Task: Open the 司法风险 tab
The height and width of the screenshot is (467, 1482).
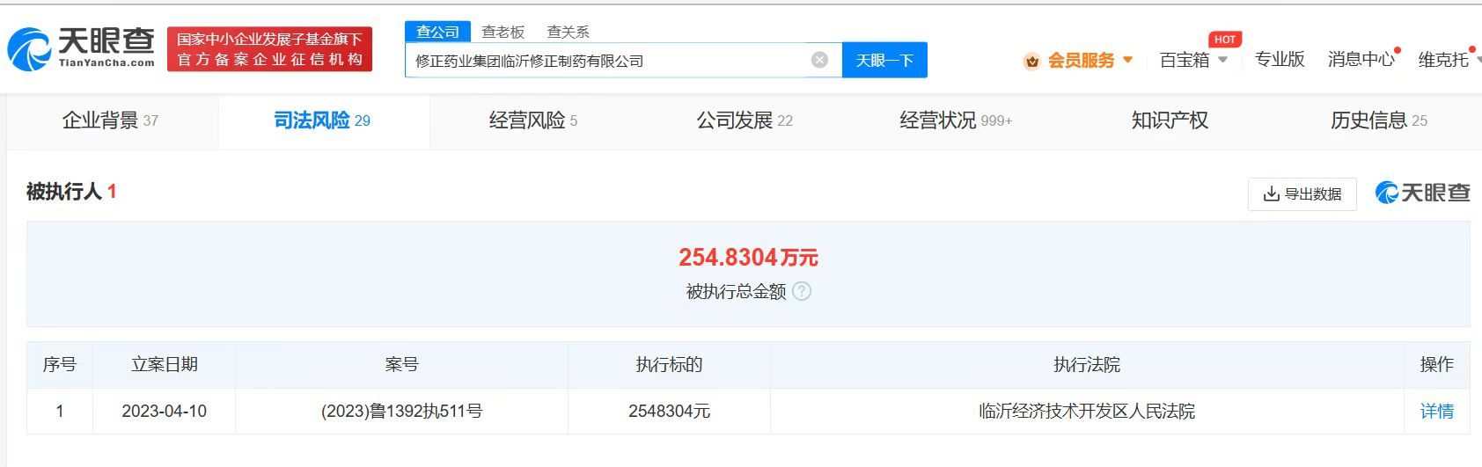Action: click(x=322, y=120)
